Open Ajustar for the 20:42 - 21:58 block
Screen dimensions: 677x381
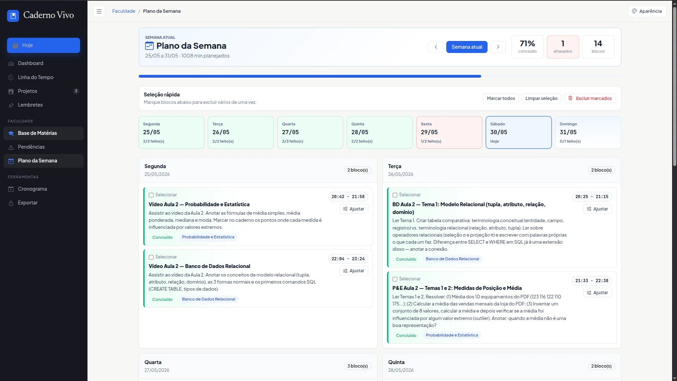(x=354, y=209)
